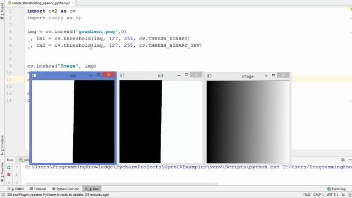Click cv.THRESH_BINARY on line 5
Image resolution: width=352 pixels, height=198 pixels.
(x=163, y=38)
